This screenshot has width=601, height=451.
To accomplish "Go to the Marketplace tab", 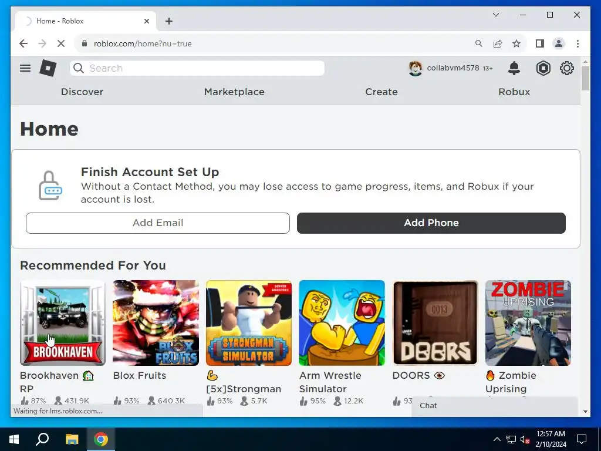I will coord(234,92).
